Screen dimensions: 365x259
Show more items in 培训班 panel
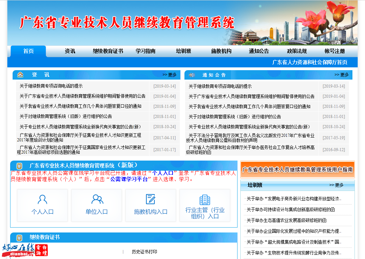point(336,185)
